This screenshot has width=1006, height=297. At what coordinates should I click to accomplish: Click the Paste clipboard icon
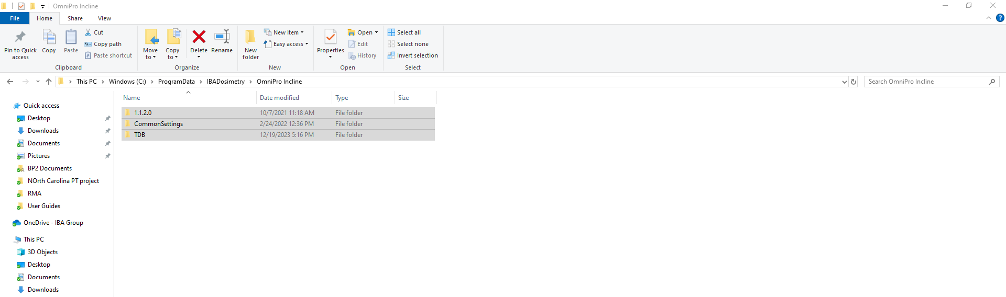[x=71, y=38]
